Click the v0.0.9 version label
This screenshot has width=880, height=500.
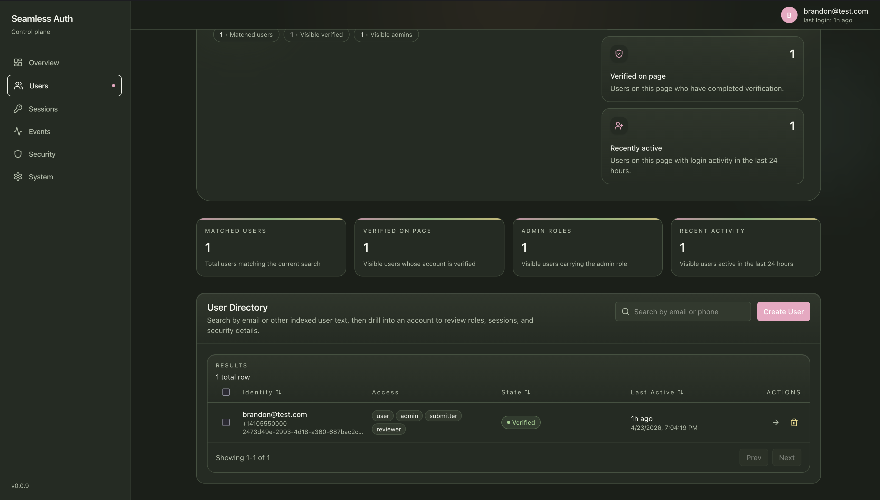click(x=20, y=486)
